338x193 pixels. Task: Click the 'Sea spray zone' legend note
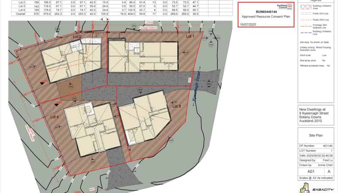click(x=313, y=60)
